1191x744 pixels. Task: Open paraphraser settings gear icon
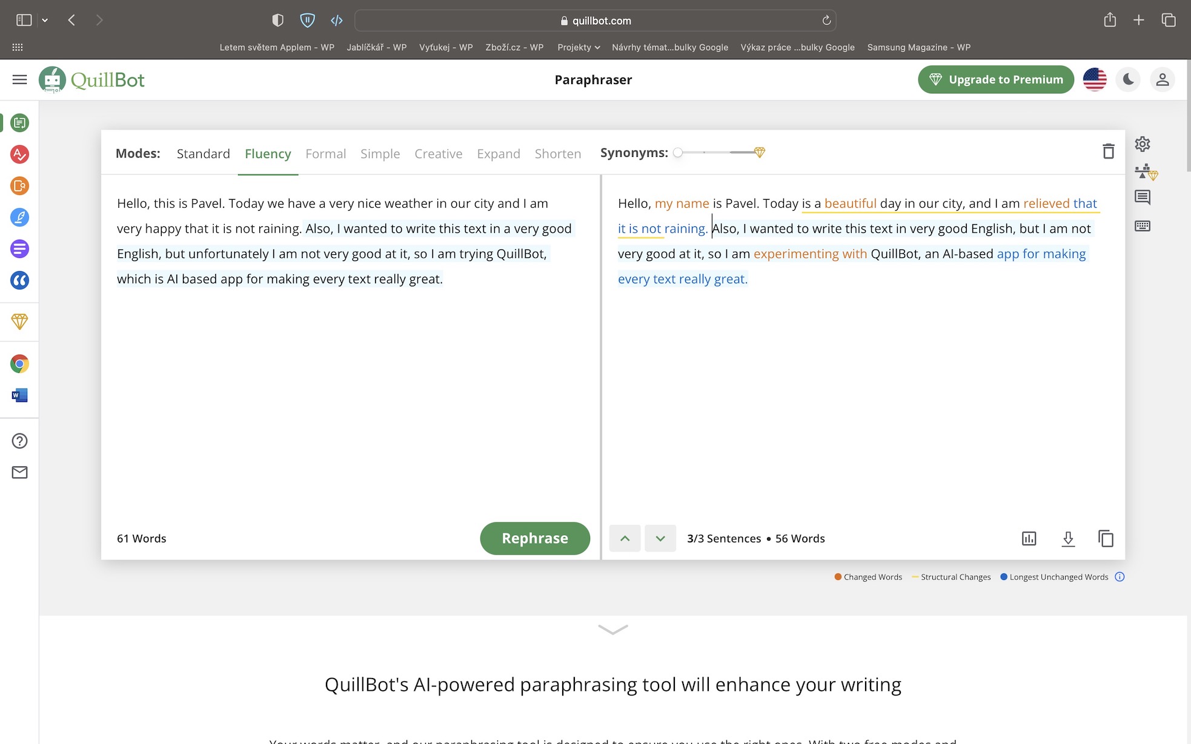point(1142,144)
